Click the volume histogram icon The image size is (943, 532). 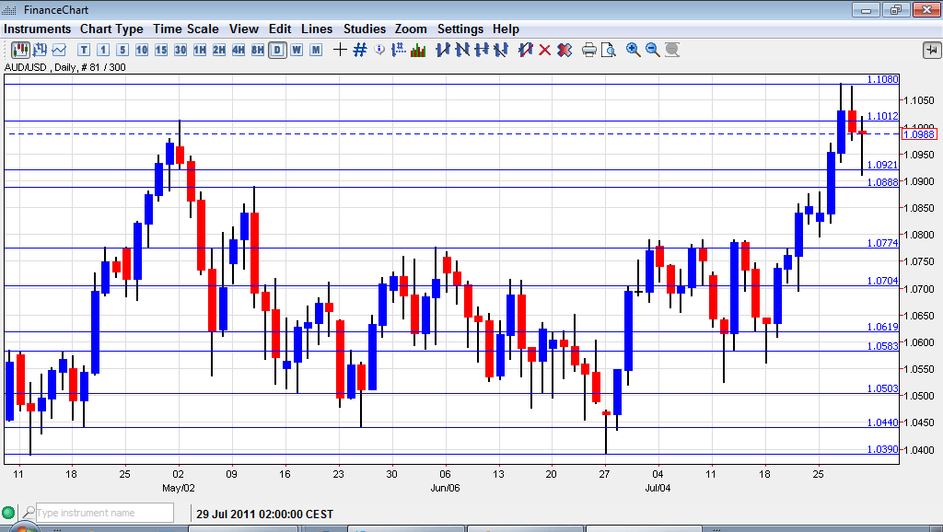pyautogui.click(x=417, y=50)
